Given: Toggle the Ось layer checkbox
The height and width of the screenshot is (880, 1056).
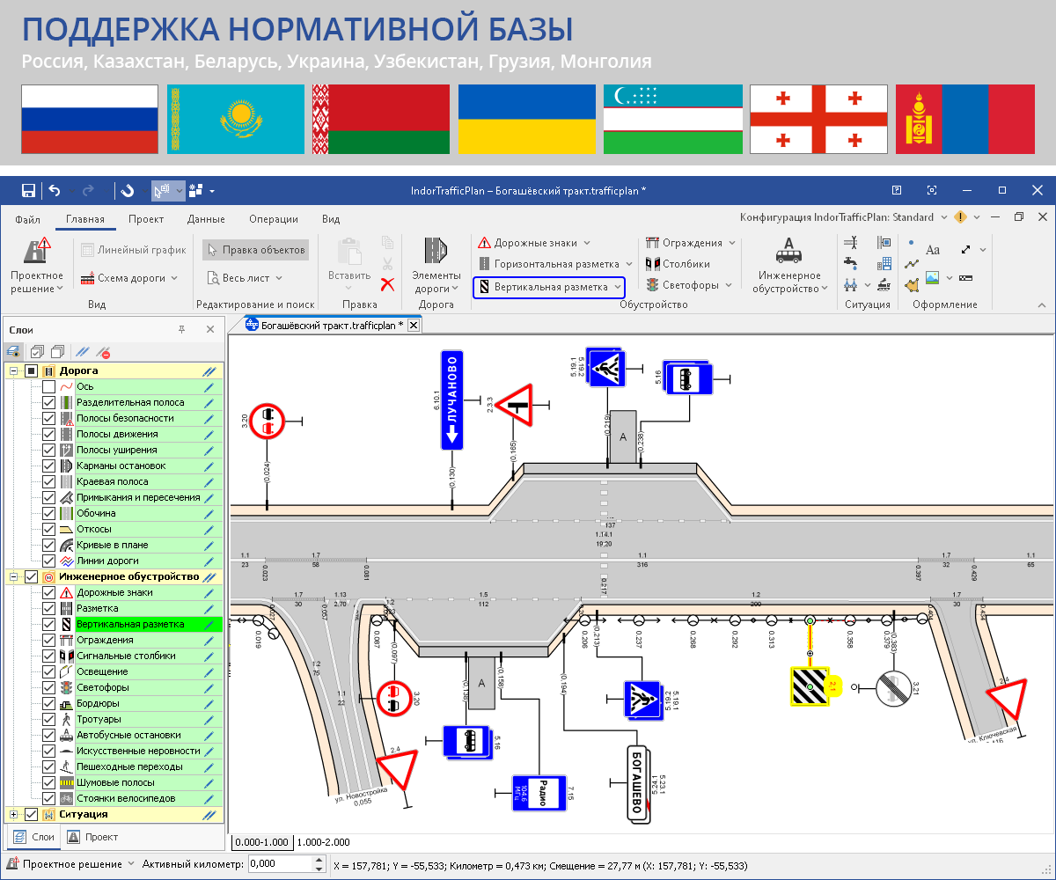Looking at the screenshot, I should coord(49,386).
